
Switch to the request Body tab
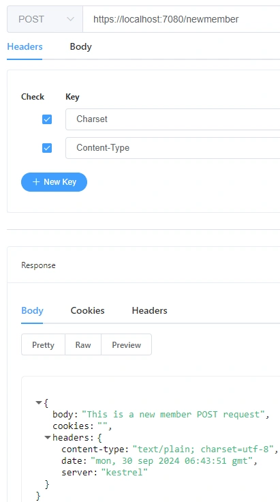click(81, 47)
